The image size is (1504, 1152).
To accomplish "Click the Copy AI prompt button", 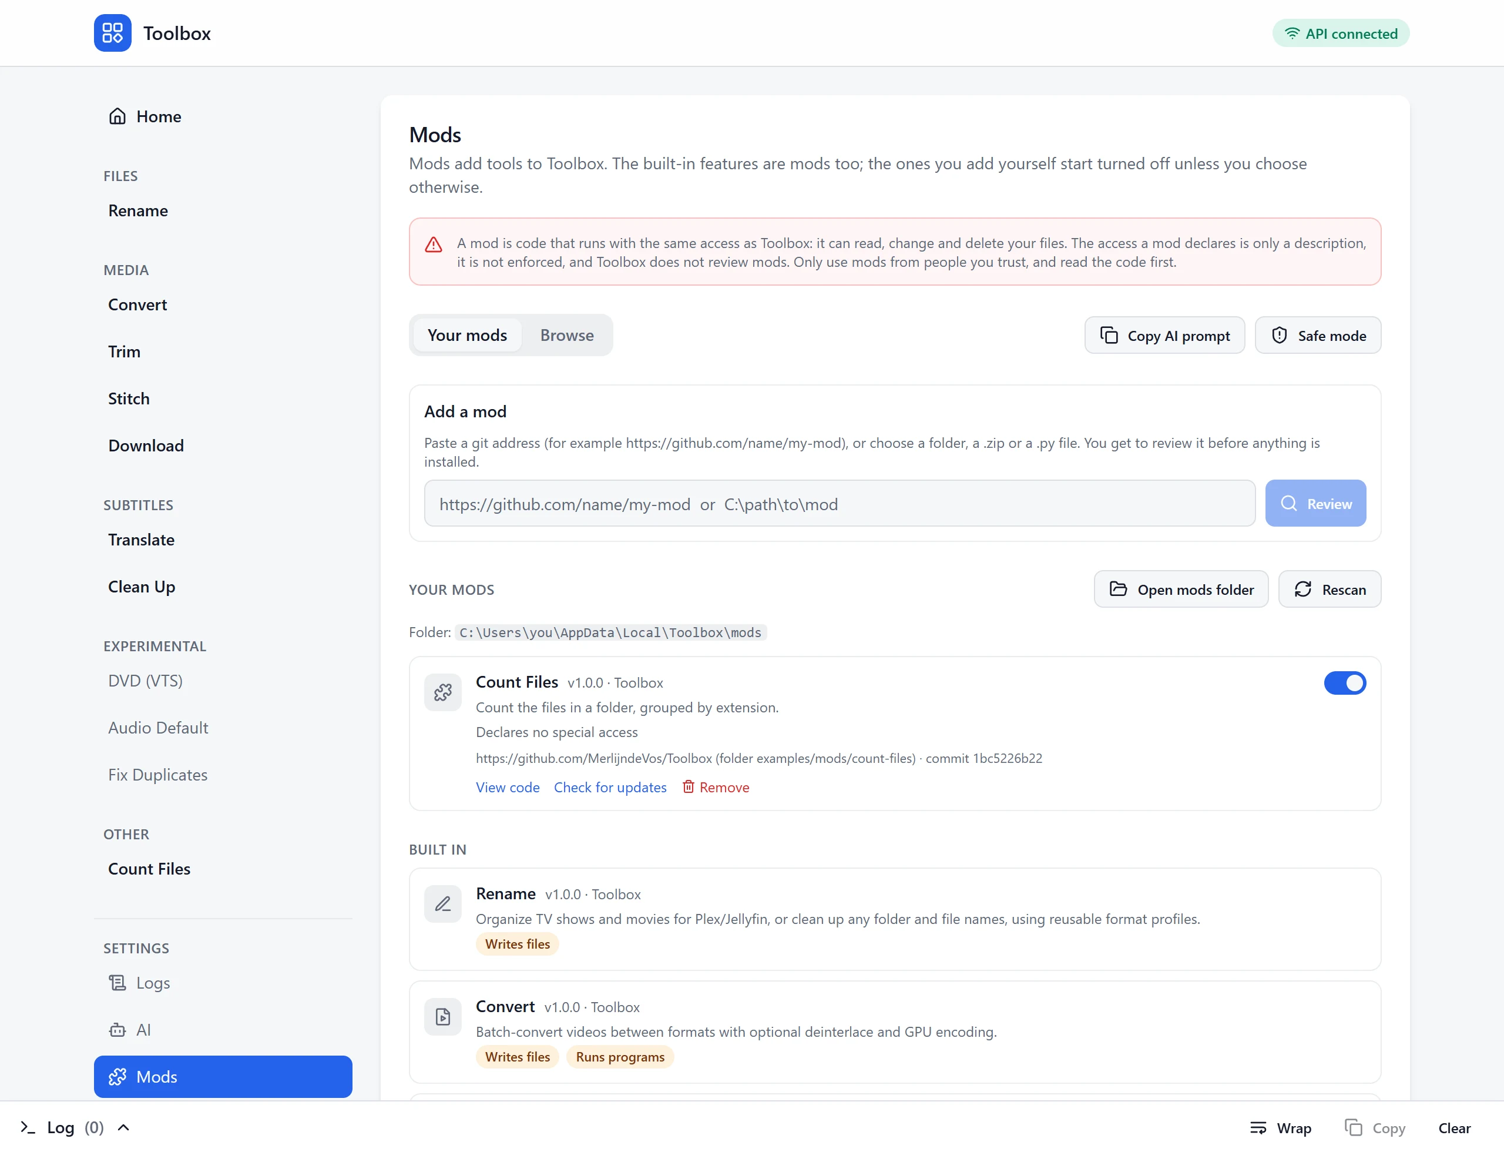I will [1164, 335].
